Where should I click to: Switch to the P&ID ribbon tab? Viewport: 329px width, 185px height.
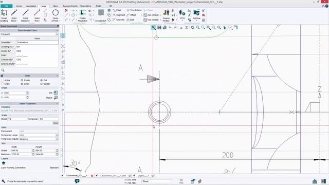pyautogui.click(x=98, y=6)
